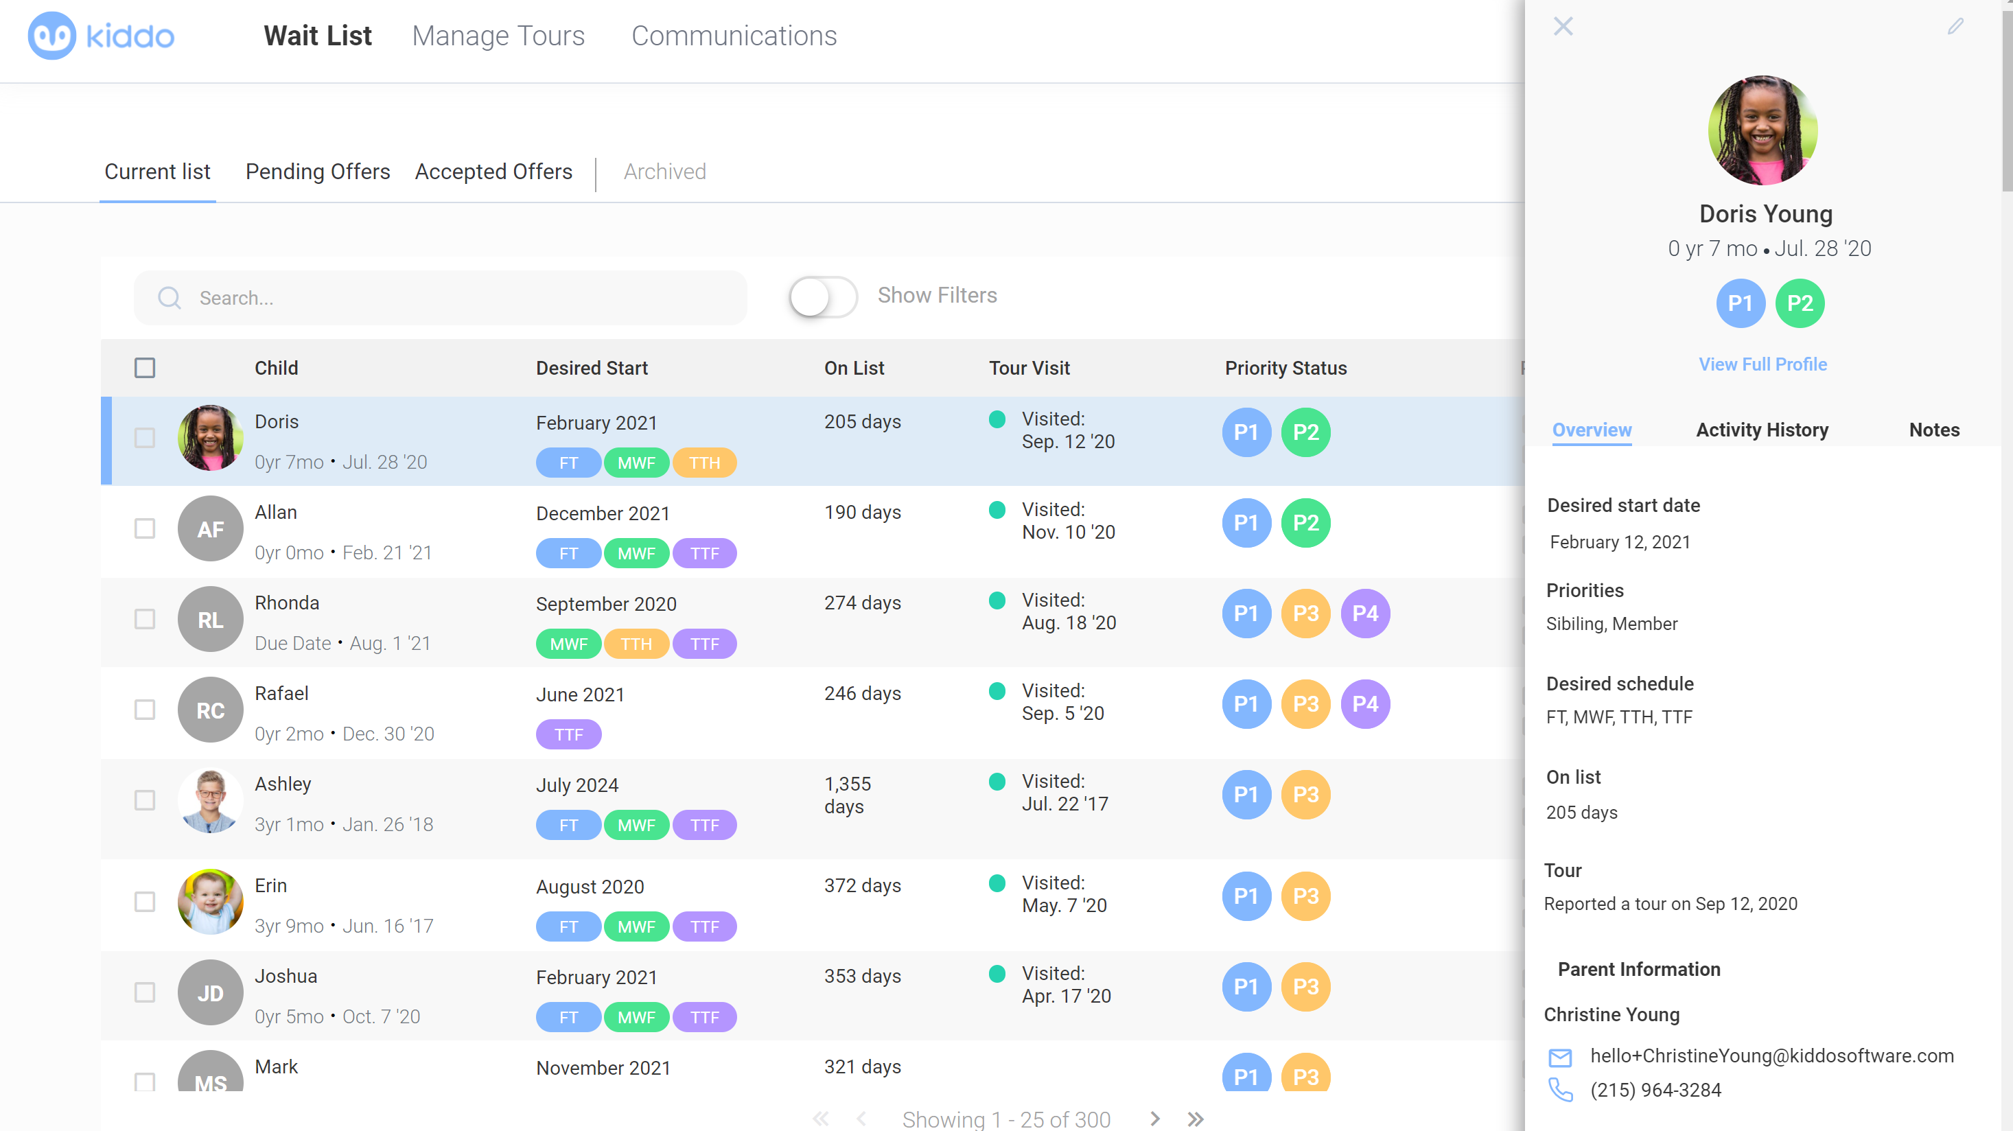Viewport: 2013px width, 1131px height.
Task: Switch to the Pending Offers tab
Action: 317,171
